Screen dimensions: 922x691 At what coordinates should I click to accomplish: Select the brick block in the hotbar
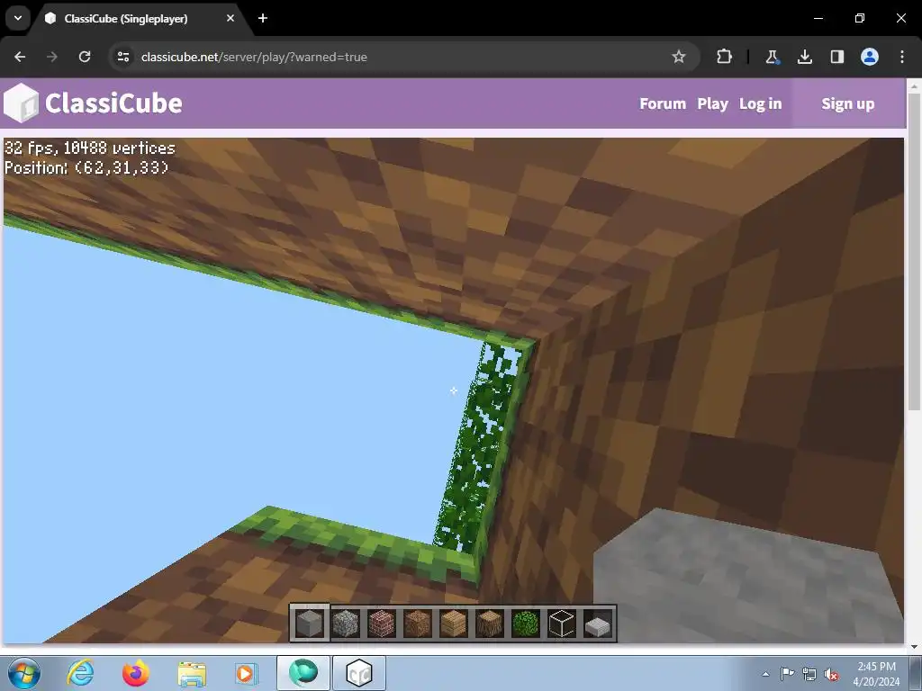(382, 624)
